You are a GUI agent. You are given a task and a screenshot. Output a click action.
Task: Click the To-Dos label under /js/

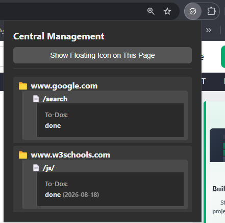56,184
